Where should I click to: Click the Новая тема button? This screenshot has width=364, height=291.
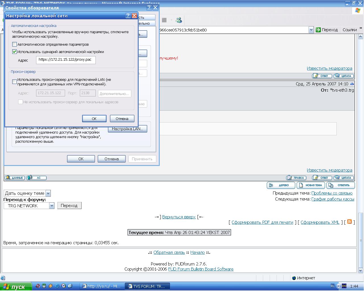[x=311, y=185]
